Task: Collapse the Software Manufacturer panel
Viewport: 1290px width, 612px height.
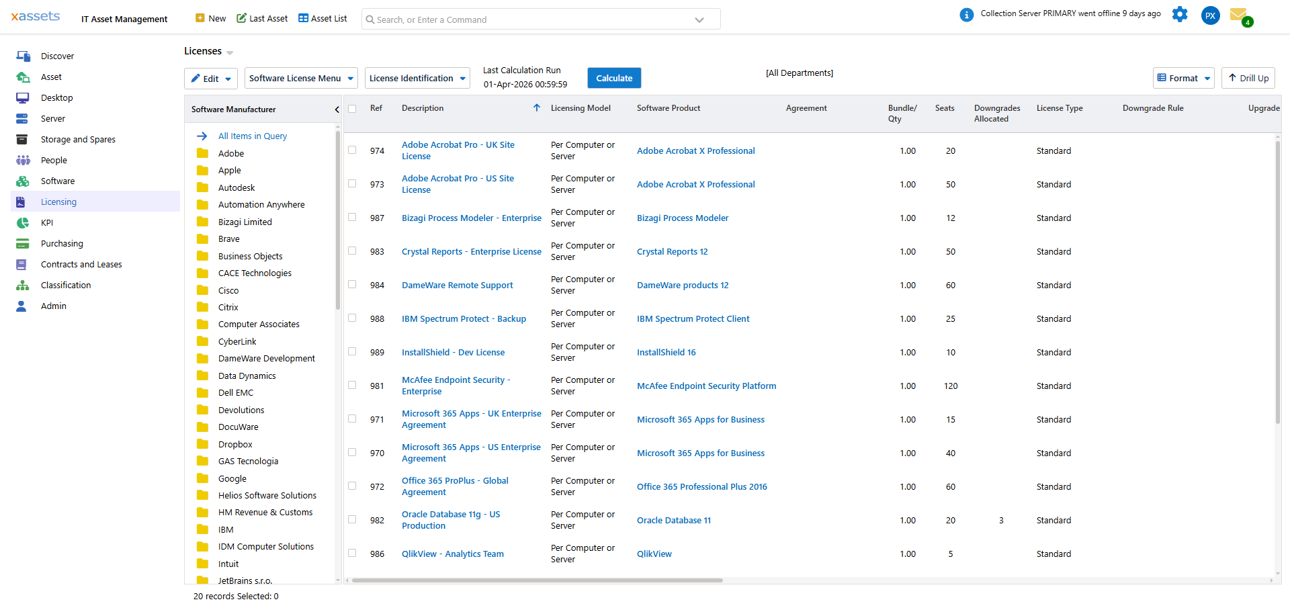Action: click(337, 110)
